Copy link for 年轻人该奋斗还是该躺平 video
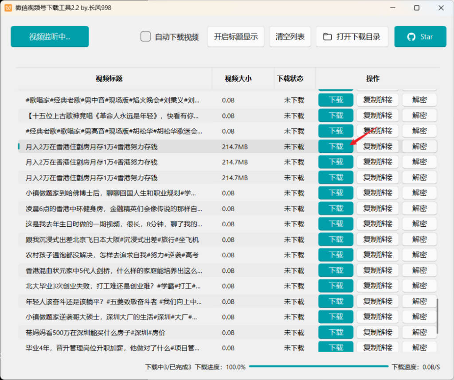Viewport: 454px width, 380px height. (x=377, y=301)
